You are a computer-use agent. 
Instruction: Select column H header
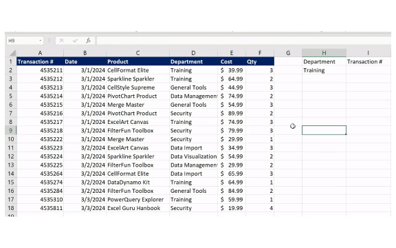pyautogui.click(x=324, y=53)
